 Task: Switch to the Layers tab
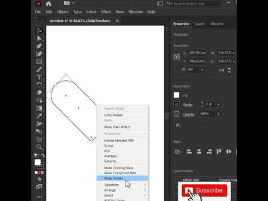tap(199, 24)
